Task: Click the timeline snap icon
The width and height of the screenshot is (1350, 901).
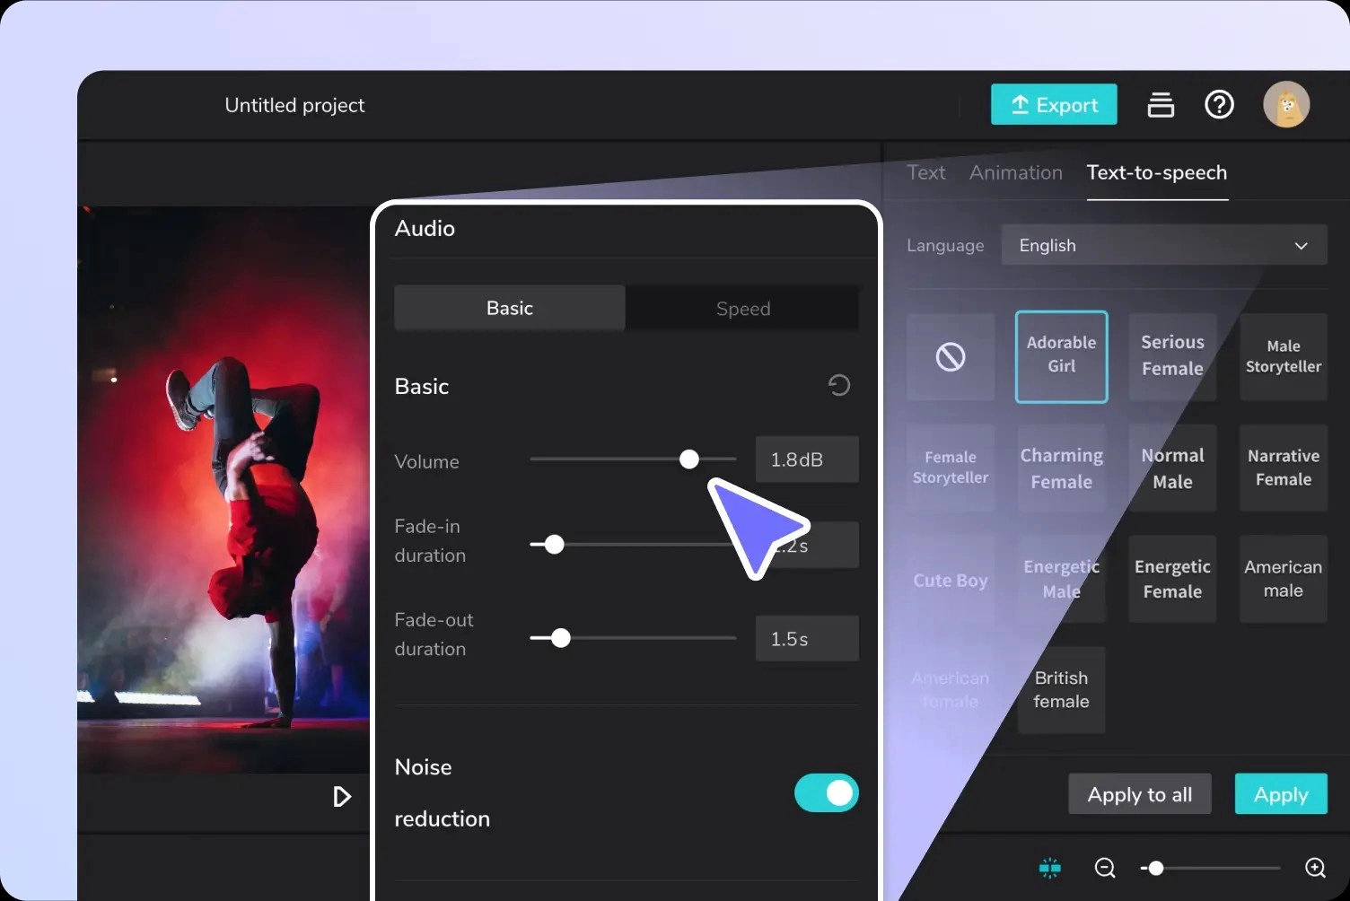Action: click(1050, 868)
